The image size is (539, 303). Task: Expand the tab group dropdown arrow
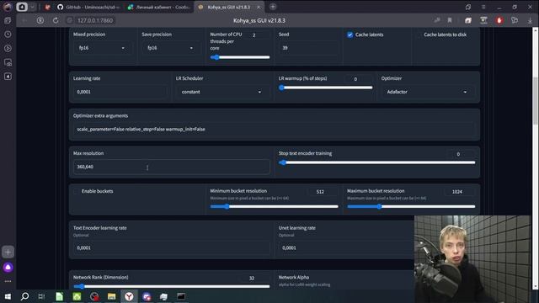pyautogui.click(x=32, y=7)
